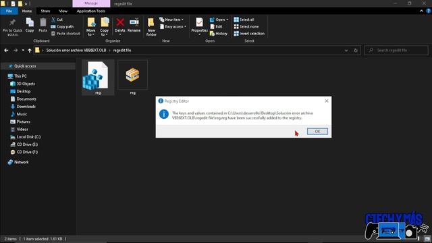Screen dimensions: 432x243
Task: Collapse the ribbon with the chevron
Action: pyautogui.click(x=421, y=11)
